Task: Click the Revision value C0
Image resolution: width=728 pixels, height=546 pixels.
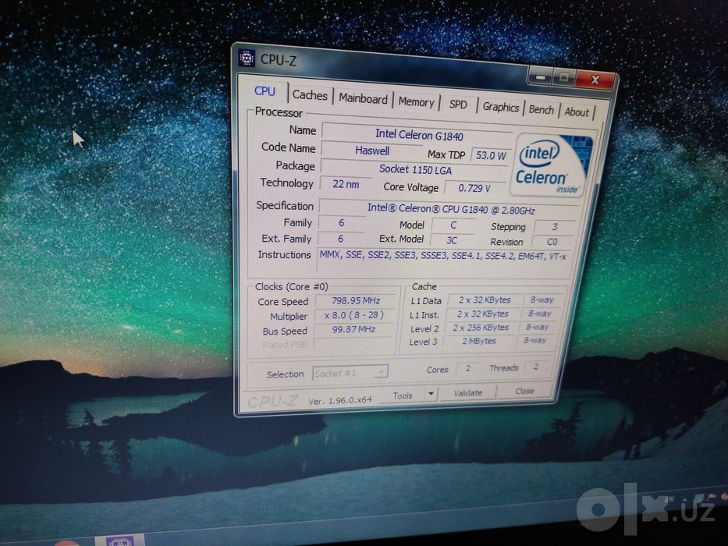Action: click(552, 242)
